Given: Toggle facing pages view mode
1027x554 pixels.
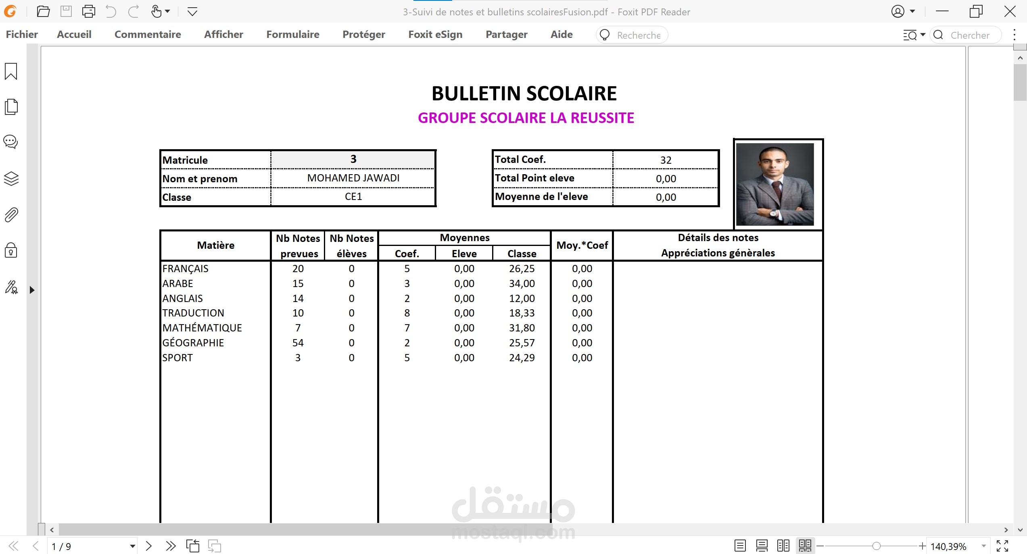Looking at the screenshot, I should tap(783, 546).
